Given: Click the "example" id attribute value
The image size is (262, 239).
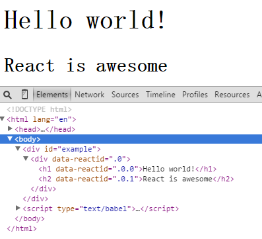Looking at the screenshot, I should pyautogui.click(x=77, y=149).
